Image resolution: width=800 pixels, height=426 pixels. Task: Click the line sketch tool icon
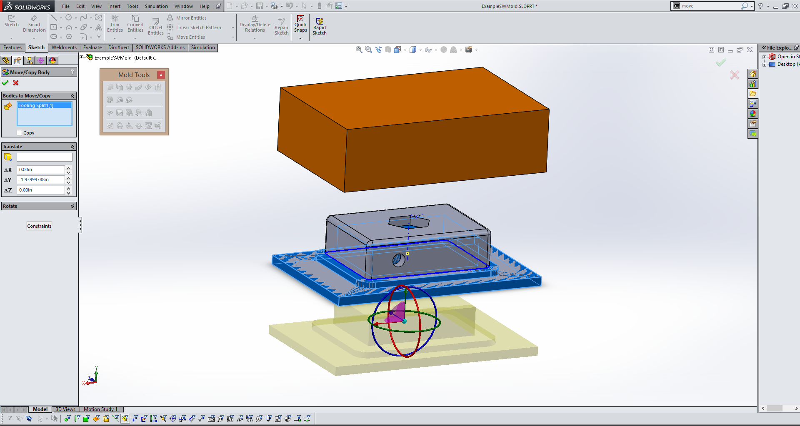[x=54, y=17]
